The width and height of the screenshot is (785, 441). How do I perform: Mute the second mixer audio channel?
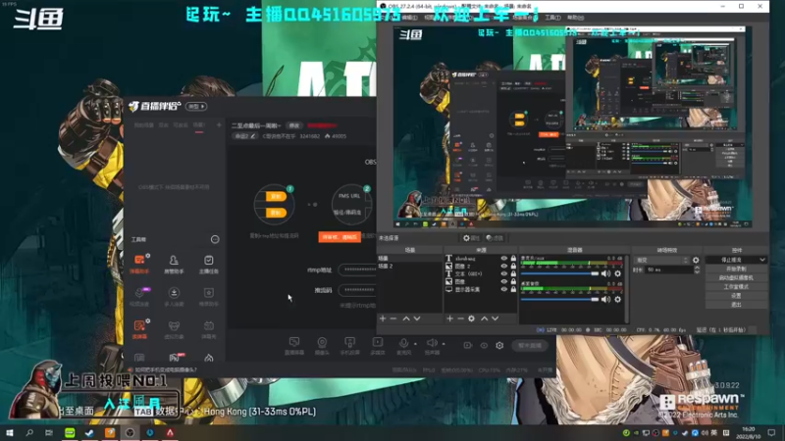pyautogui.click(x=605, y=299)
